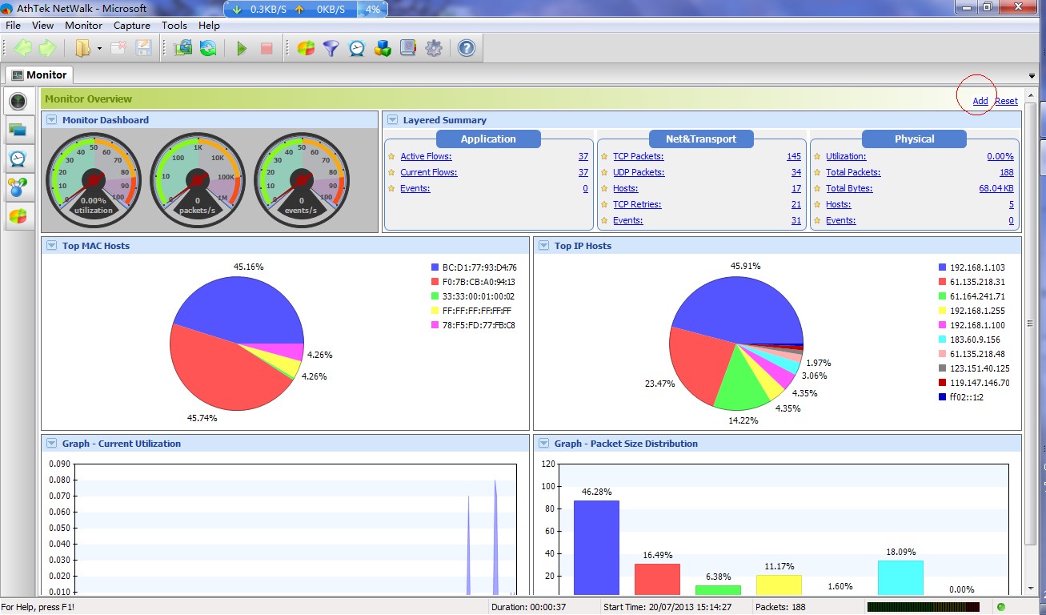1046x615 pixels.
Task: Open the UDP Packets link
Action: (x=639, y=173)
